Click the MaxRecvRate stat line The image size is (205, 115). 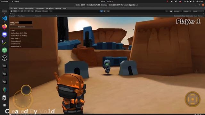(x=19, y=36)
